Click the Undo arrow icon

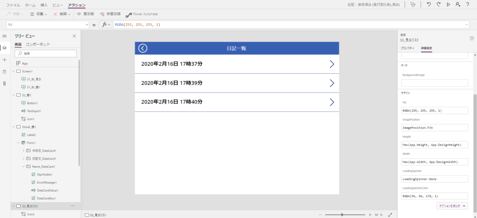tap(428, 5)
